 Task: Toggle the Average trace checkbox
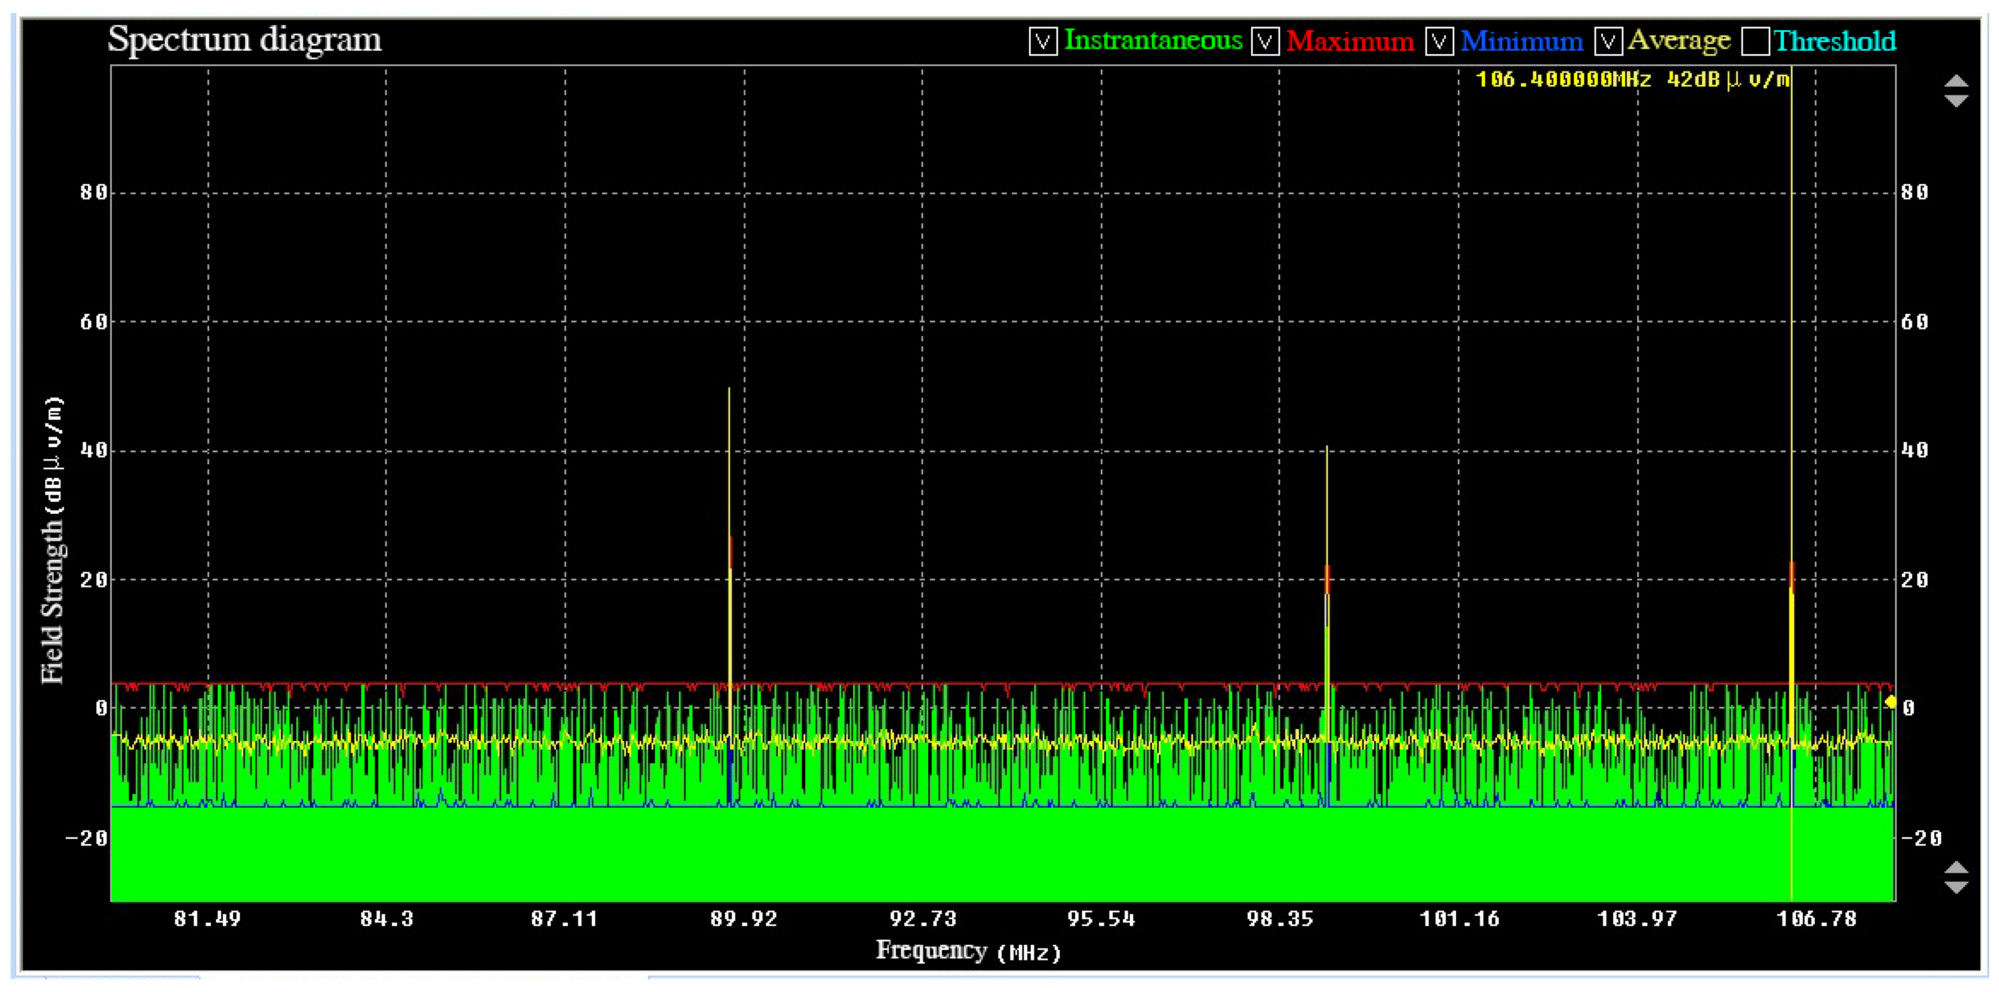(x=1608, y=41)
